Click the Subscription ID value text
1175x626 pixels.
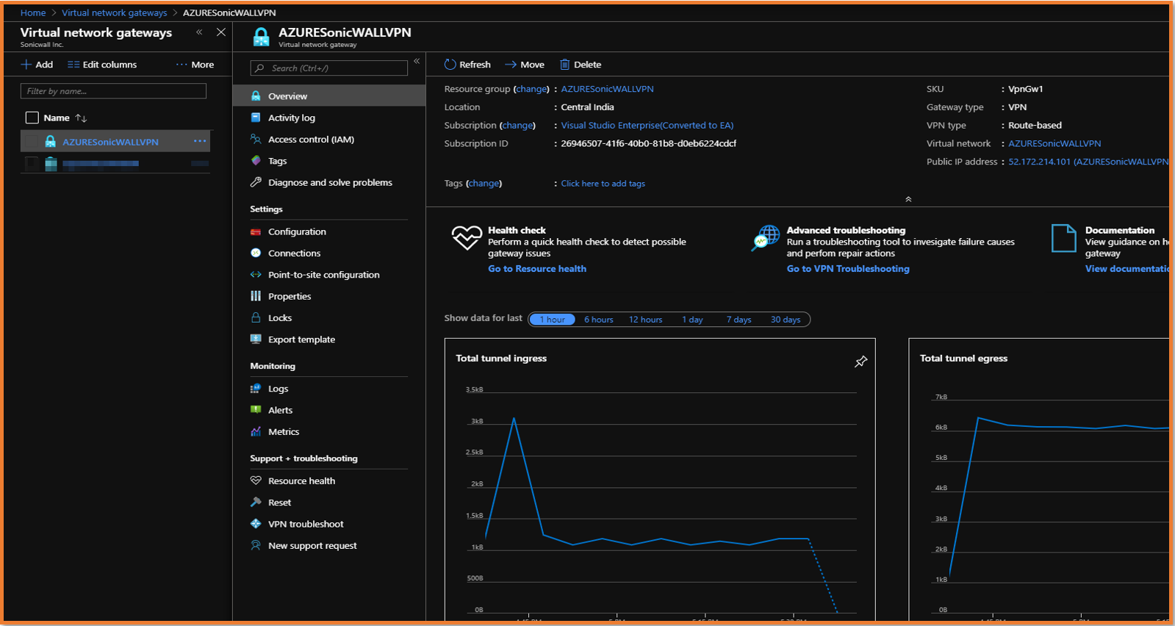pyautogui.click(x=649, y=143)
